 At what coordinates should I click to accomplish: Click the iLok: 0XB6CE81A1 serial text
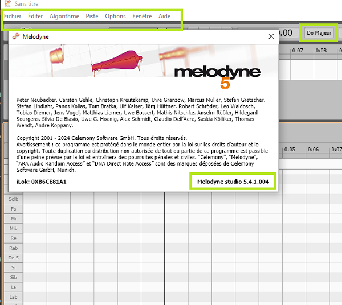[41, 182]
